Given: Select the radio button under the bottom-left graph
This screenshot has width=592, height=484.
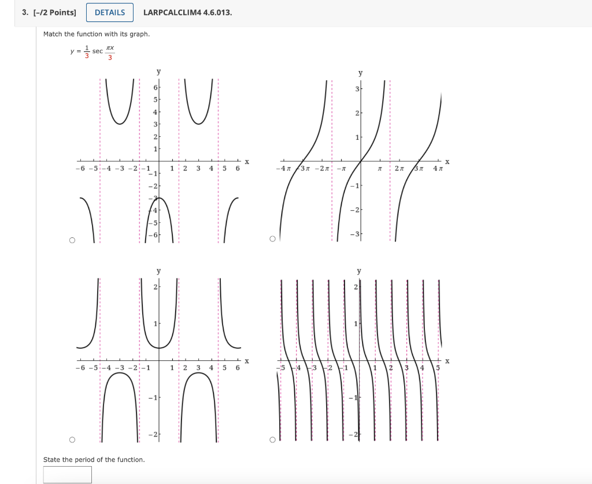Looking at the screenshot, I should click(x=72, y=439).
